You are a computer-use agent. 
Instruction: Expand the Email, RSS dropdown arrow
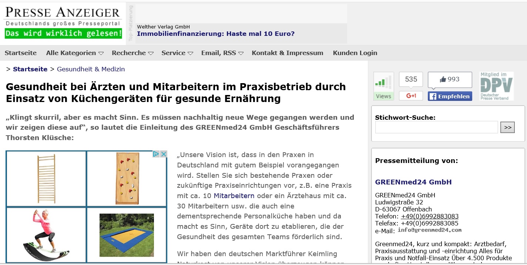(241, 53)
